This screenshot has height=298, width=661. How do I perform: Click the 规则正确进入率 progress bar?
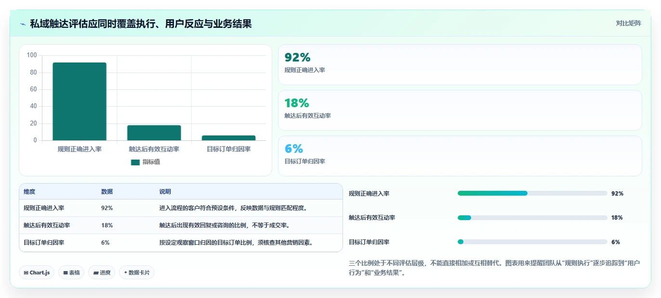pyautogui.click(x=532, y=193)
